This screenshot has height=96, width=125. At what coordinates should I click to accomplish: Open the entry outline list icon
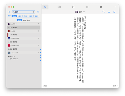(109, 12)
